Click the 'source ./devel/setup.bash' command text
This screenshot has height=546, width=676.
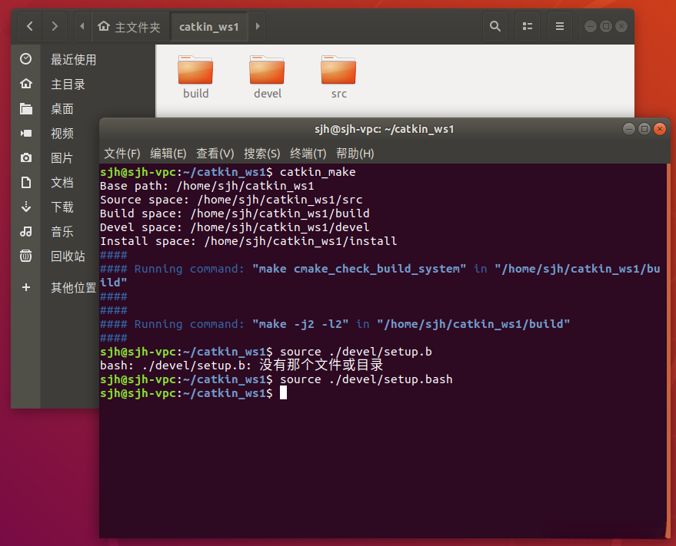coord(366,379)
